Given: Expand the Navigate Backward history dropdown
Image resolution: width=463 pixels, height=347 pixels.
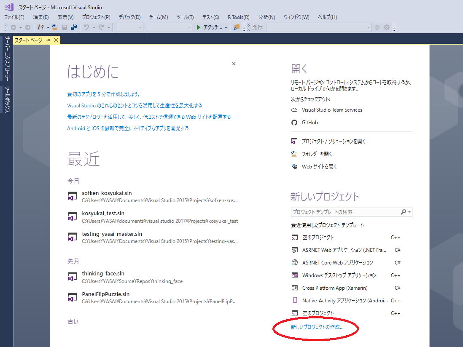Looking at the screenshot, I should [x=21, y=27].
